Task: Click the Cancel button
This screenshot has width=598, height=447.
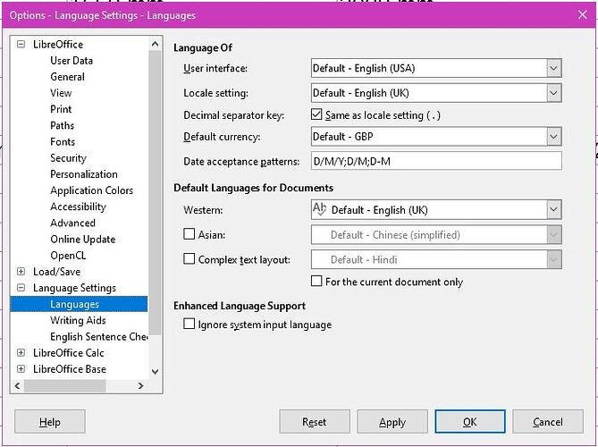Action: (548, 422)
